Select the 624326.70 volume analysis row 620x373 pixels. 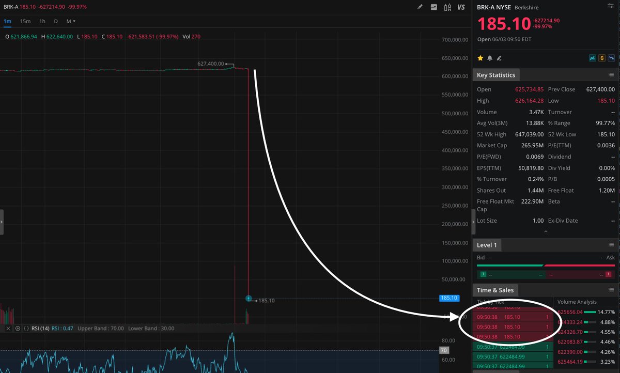(586, 332)
